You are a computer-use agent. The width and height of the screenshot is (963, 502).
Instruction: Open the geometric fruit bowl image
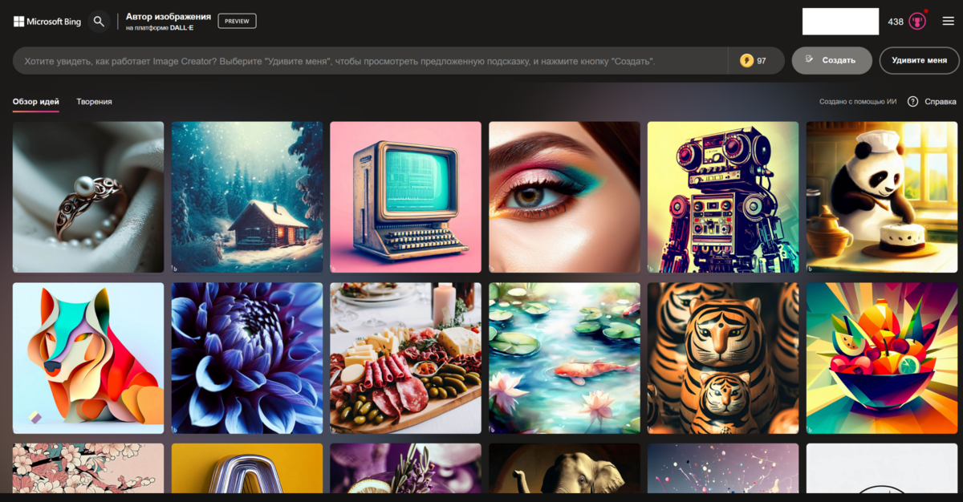pyautogui.click(x=882, y=358)
